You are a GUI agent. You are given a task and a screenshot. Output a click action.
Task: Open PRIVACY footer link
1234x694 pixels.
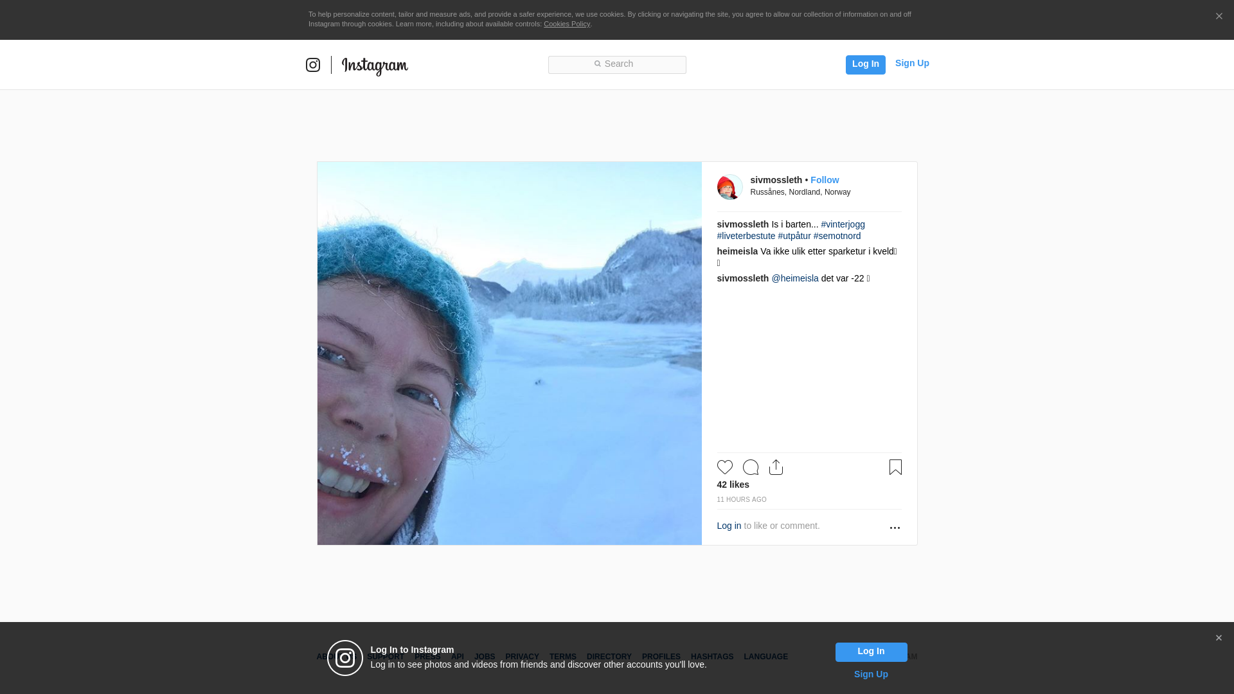[x=522, y=657]
